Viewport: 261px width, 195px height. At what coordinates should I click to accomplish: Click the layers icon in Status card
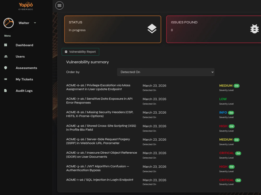152,29
